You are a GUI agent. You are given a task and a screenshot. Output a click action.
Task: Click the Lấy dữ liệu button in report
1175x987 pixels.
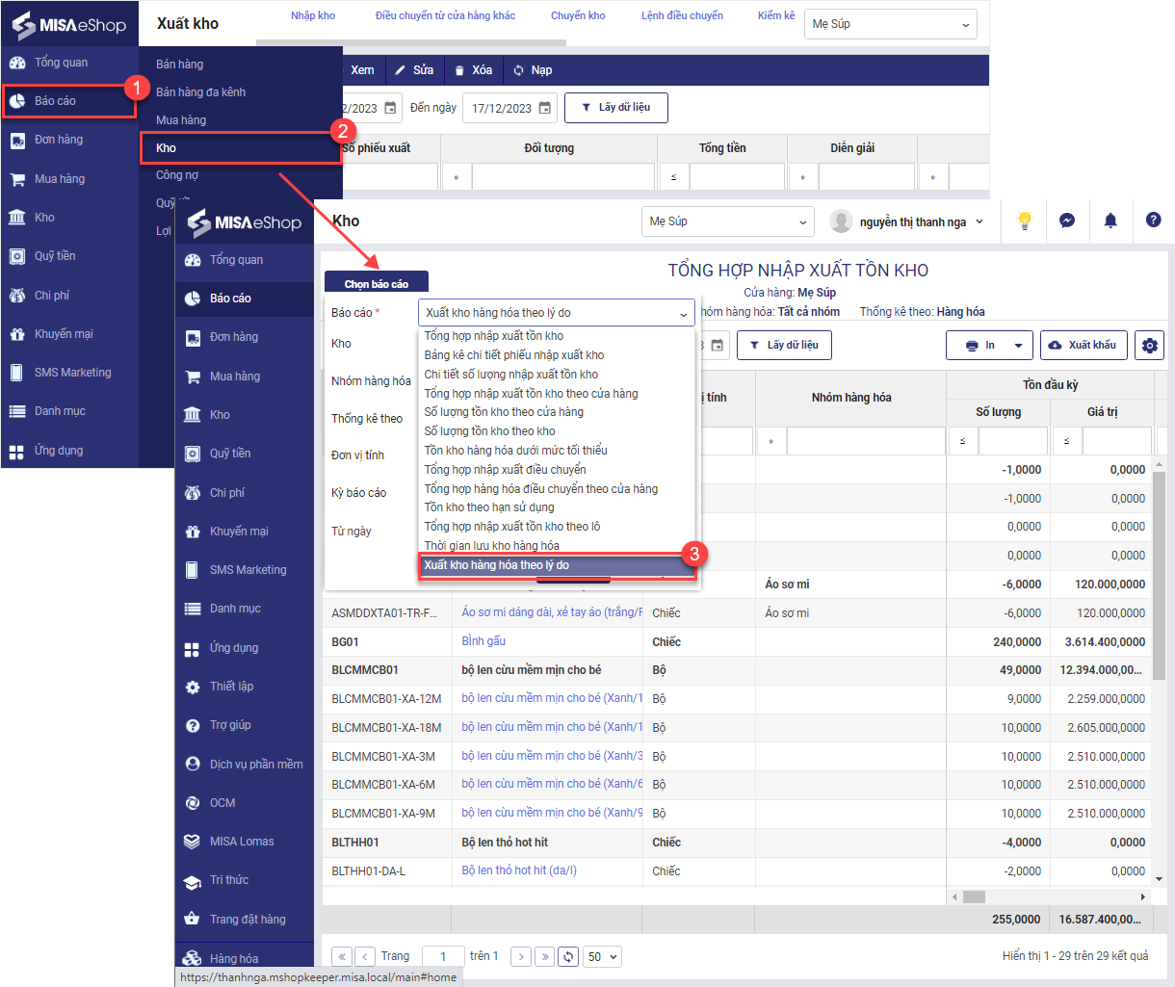coord(783,345)
